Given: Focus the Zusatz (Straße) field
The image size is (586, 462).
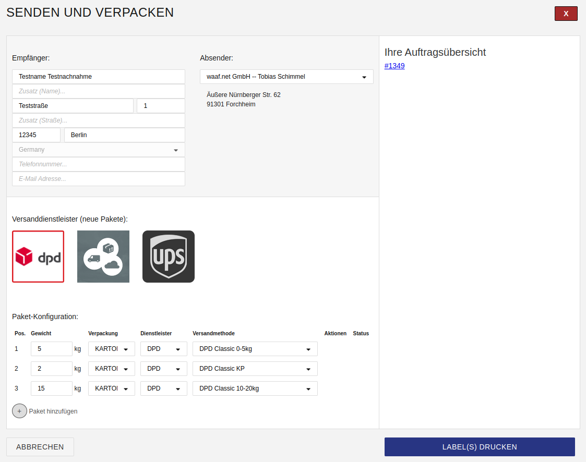Looking at the screenshot, I should (x=99, y=120).
